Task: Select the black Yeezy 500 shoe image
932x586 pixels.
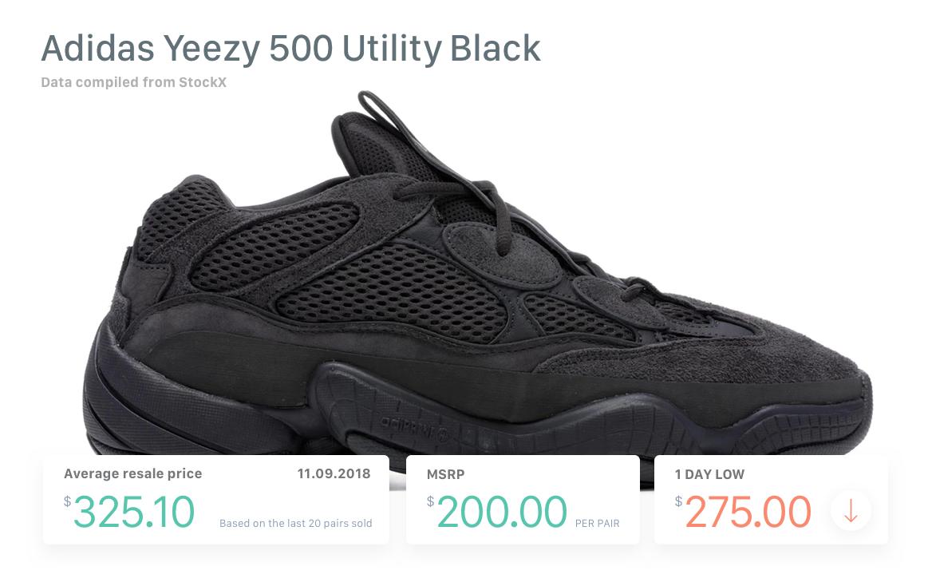Action: tap(479, 303)
